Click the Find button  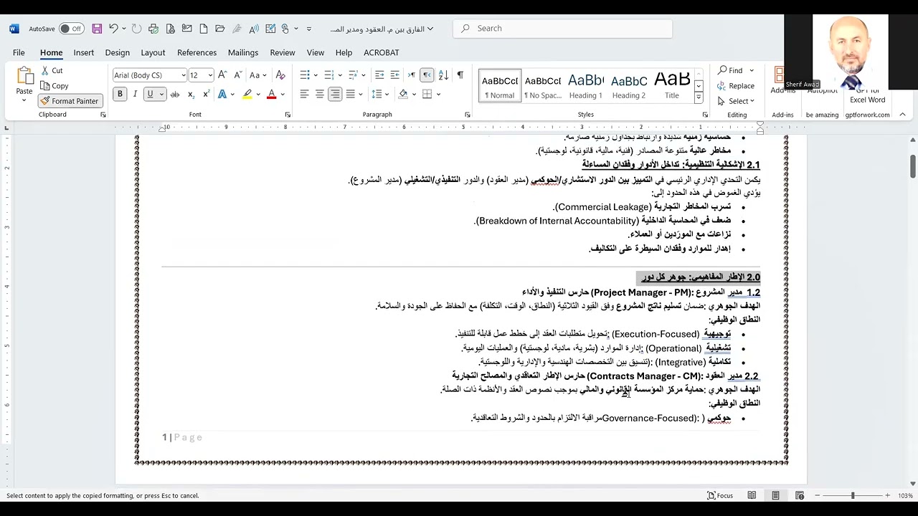click(731, 70)
